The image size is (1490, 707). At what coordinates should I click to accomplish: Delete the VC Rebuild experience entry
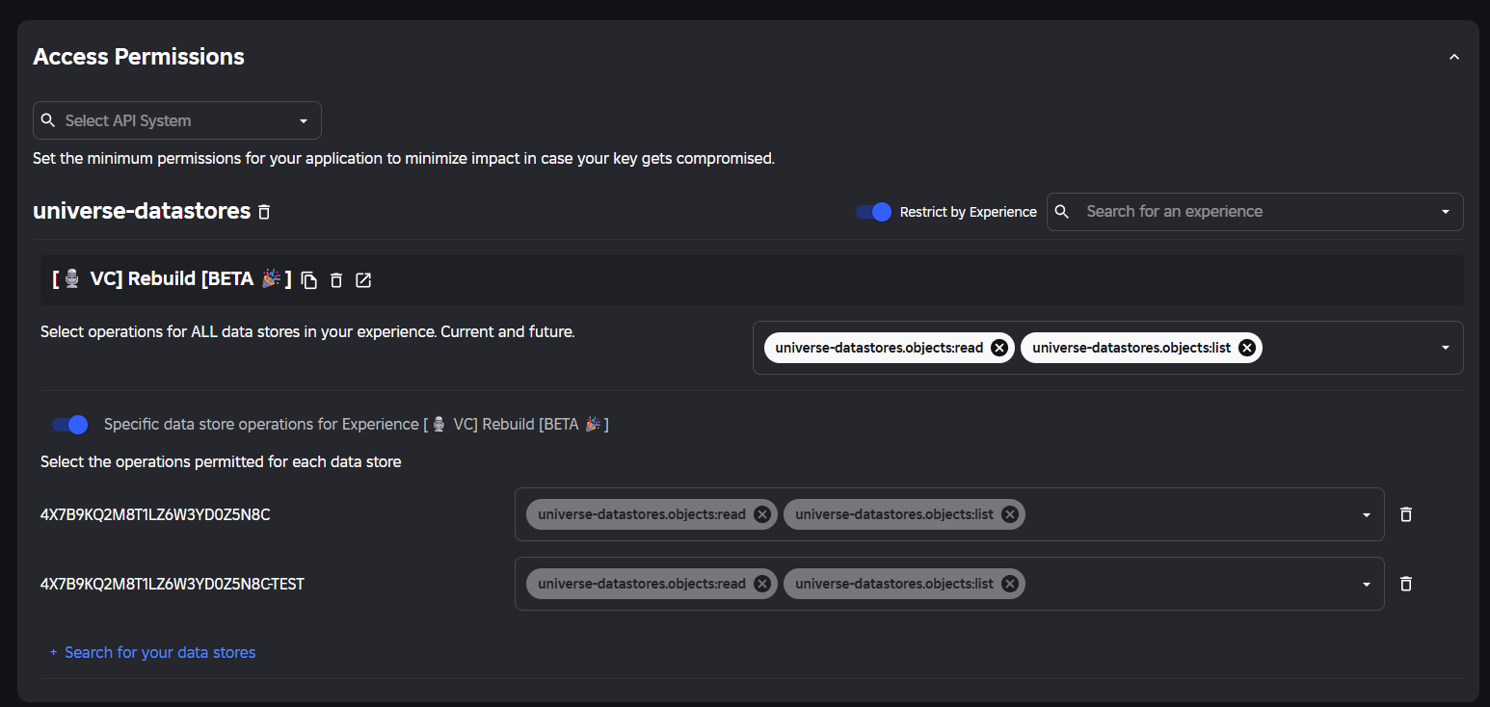pyautogui.click(x=336, y=280)
